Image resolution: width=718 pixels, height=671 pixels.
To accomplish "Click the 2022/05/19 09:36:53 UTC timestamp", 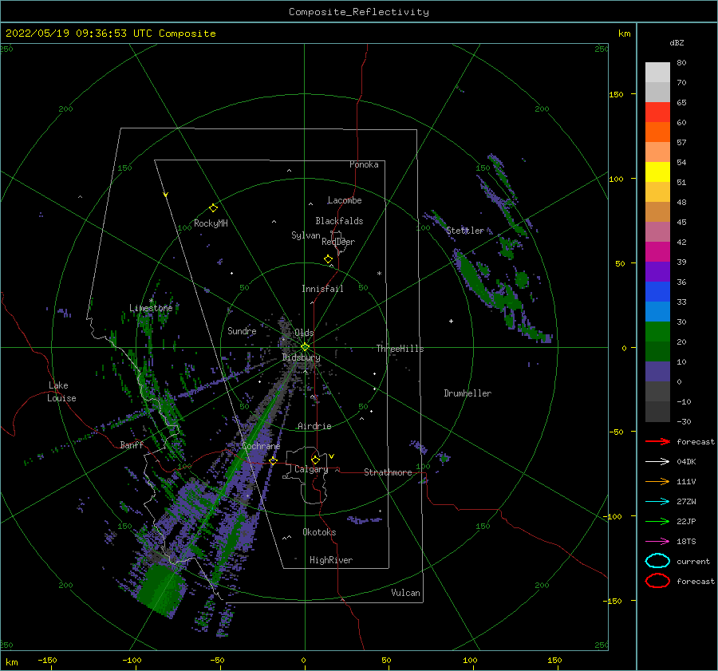I will pyautogui.click(x=79, y=34).
